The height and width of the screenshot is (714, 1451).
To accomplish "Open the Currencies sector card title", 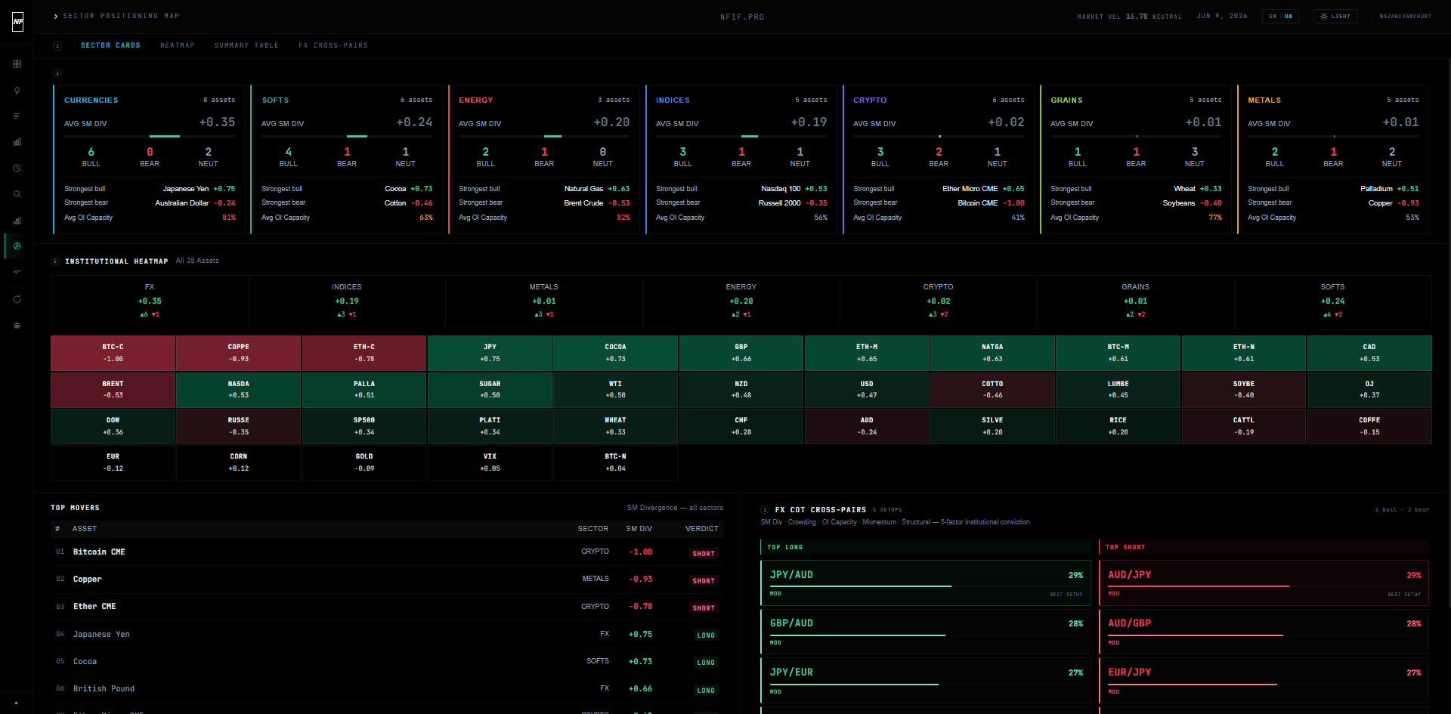I will (x=91, y=100).
